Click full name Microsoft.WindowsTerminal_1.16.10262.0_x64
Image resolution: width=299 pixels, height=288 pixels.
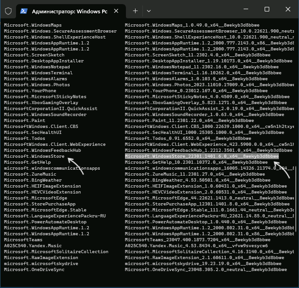point(203,73)
